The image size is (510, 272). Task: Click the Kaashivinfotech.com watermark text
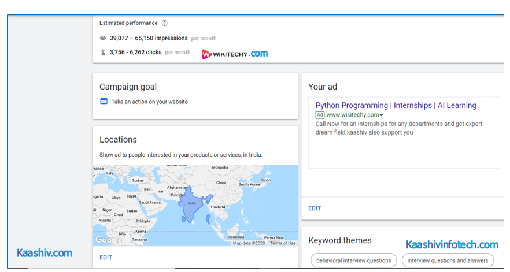(452, 245)
